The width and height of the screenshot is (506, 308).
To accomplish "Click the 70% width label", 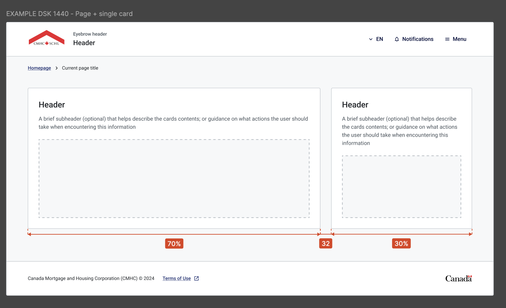I will (x=174, y=244).
